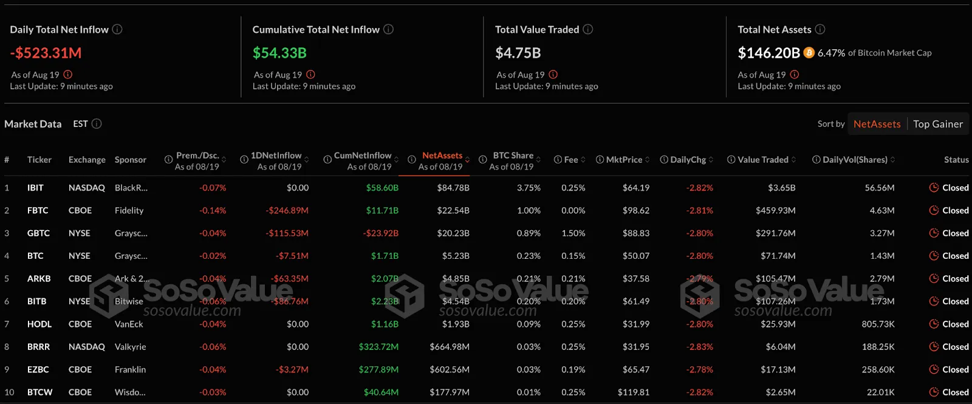
Task: Click info icon beside Total Value Traded
Action: [588, 29]
